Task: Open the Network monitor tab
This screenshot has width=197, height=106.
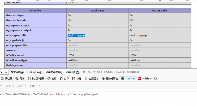Action: (x=20, y=79)
